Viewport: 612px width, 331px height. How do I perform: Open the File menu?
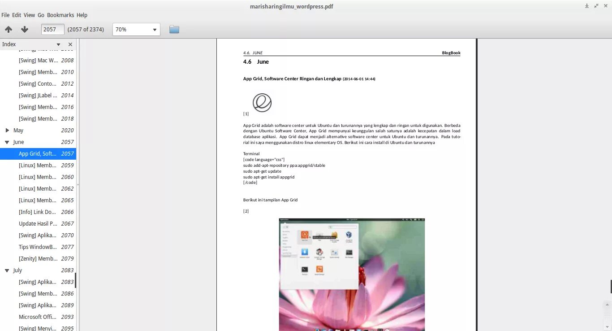coord(5,15)
